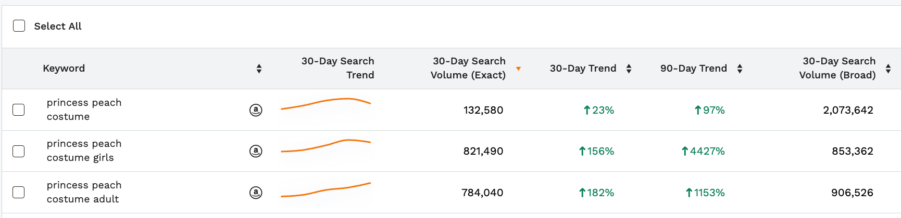
Task: View trend sparkline for costume adult row
Action: point(326,190)
